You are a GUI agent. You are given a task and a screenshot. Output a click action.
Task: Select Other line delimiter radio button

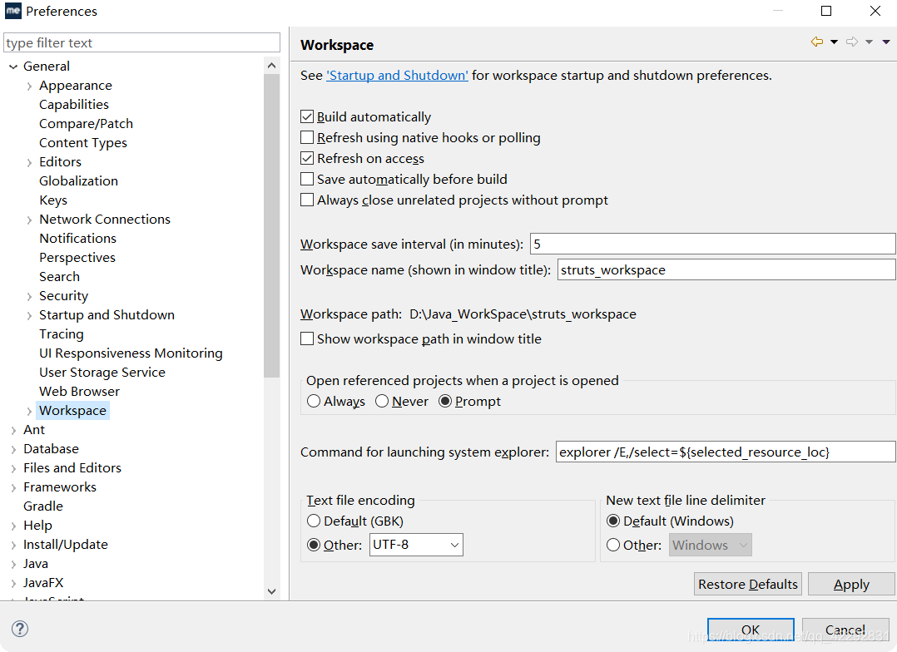pos(613,545)
